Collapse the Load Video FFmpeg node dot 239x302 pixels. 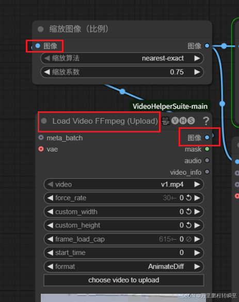tap(44, 121)
